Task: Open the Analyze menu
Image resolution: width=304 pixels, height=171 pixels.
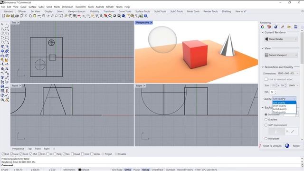Action: (100, 7)
